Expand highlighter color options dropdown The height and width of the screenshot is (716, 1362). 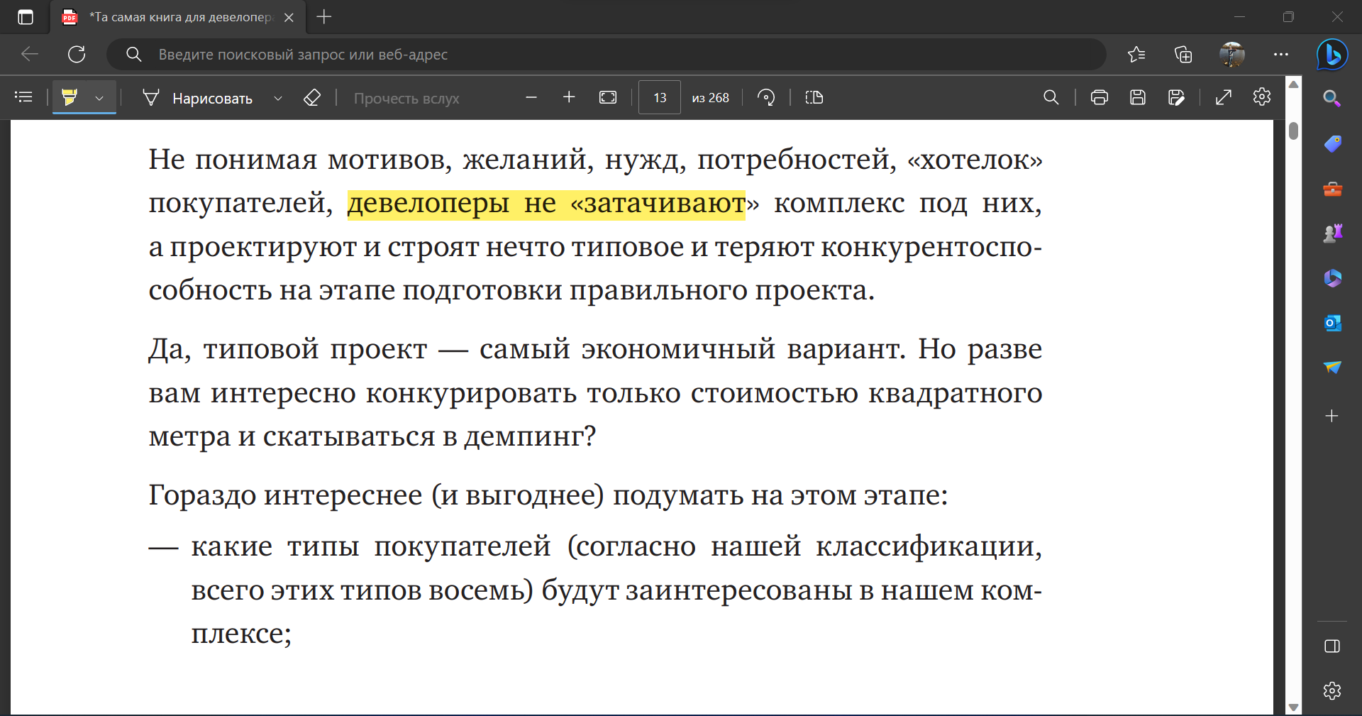99,98
